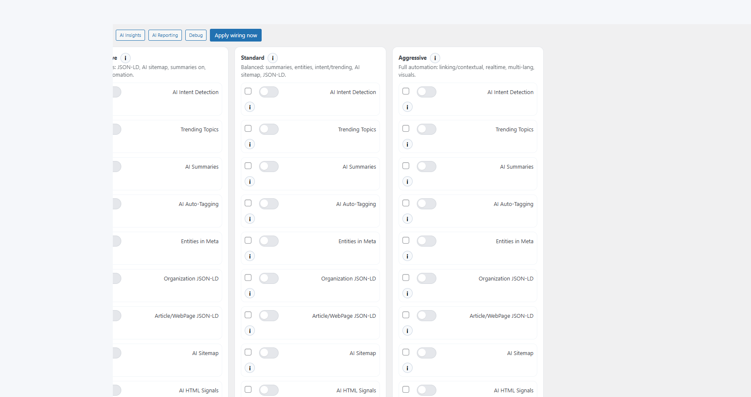751x397 pixels.
Task: Toggle Aggressive Entities in Meta switch
Action: [427, 241]
